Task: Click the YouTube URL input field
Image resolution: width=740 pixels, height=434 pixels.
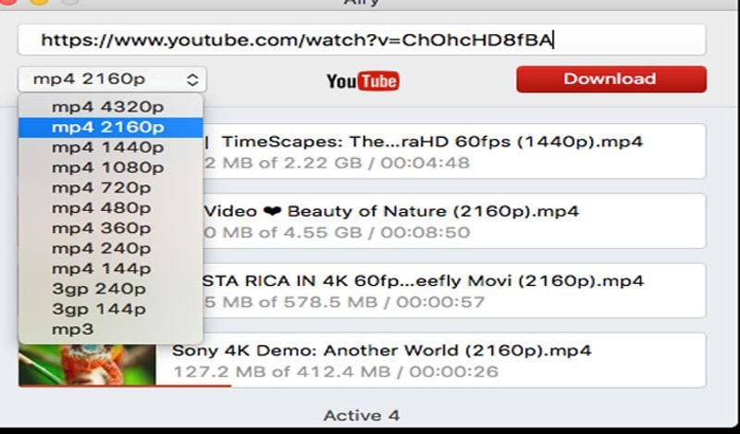Action: tap(362, 40)
